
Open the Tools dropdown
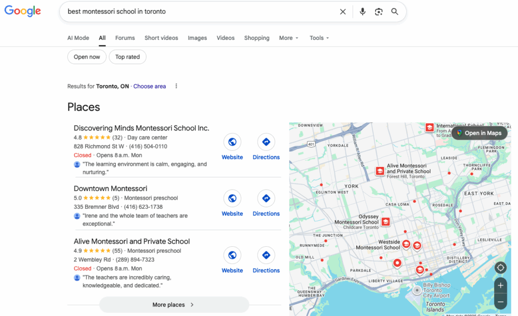pos(319,38)
